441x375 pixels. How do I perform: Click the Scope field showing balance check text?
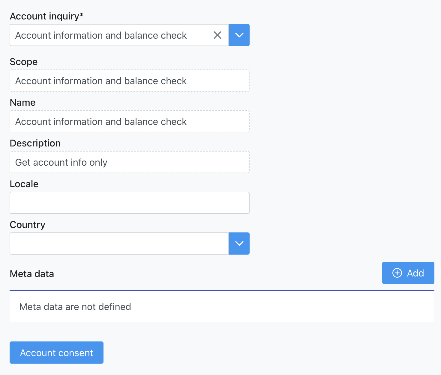[x=129, y=81]
